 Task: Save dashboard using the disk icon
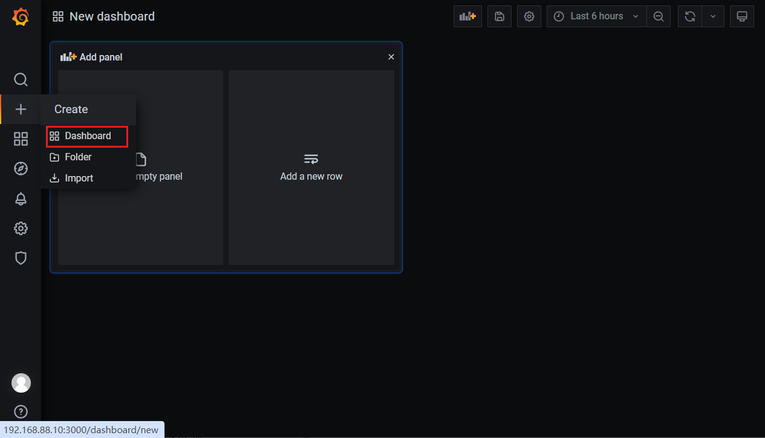[500, 16]
